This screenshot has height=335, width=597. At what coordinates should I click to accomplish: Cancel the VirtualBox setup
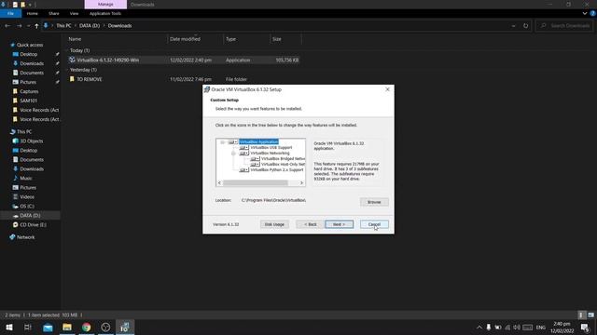click(374, 224)
